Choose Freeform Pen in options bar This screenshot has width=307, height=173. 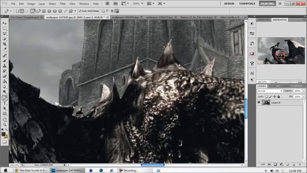point(38,11)
